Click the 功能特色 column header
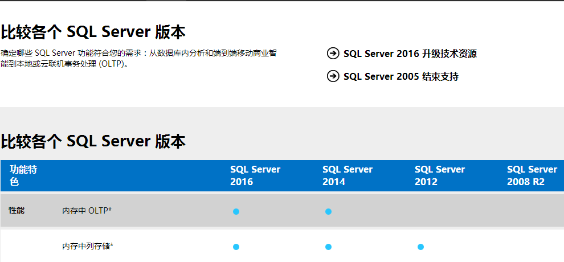Screen dimensions: 564x262 tap(23, 175)
